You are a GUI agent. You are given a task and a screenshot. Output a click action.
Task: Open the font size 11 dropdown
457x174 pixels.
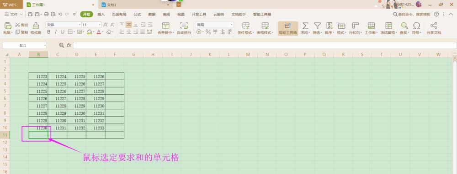(x=100, y=25)
